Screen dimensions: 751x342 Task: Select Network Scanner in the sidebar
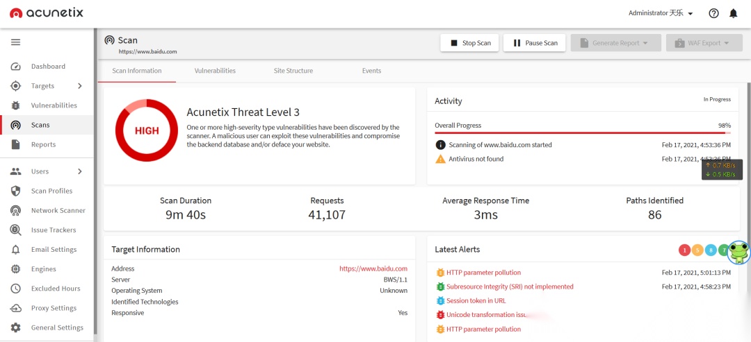(48, 211)
